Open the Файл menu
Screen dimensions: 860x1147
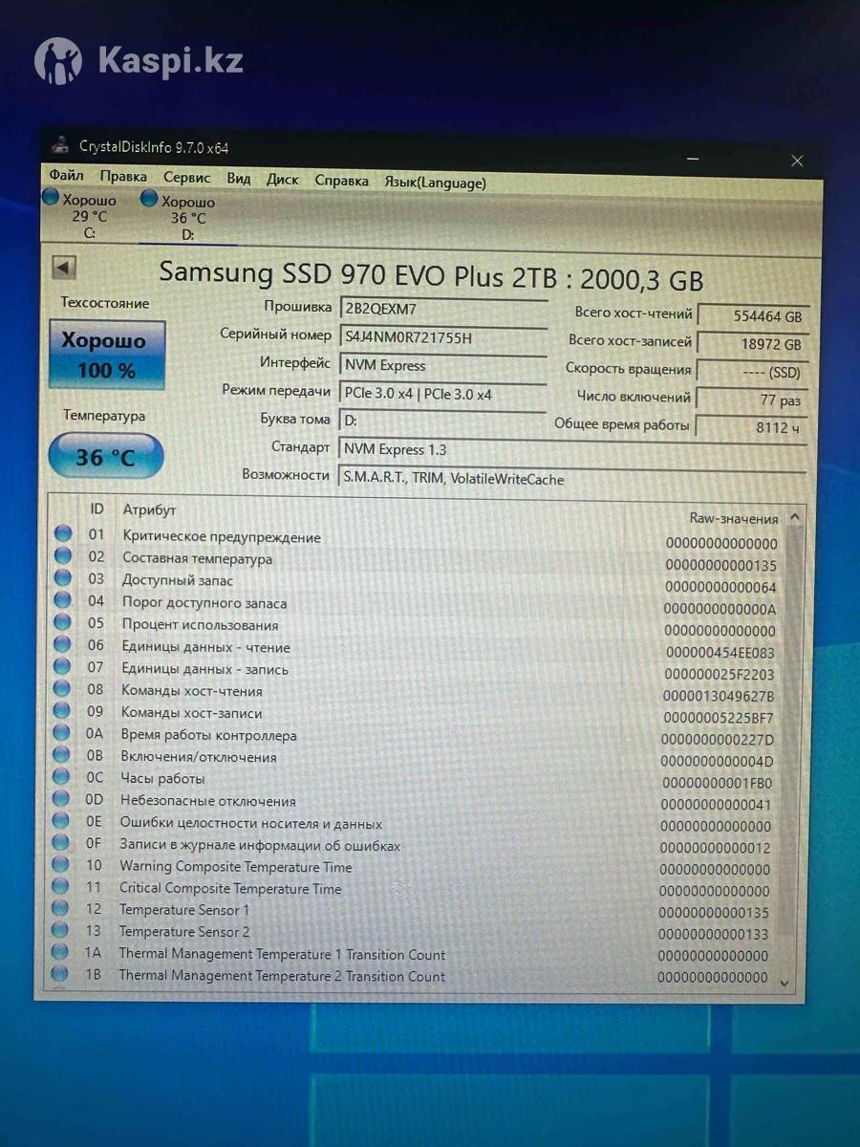(67, 177)
